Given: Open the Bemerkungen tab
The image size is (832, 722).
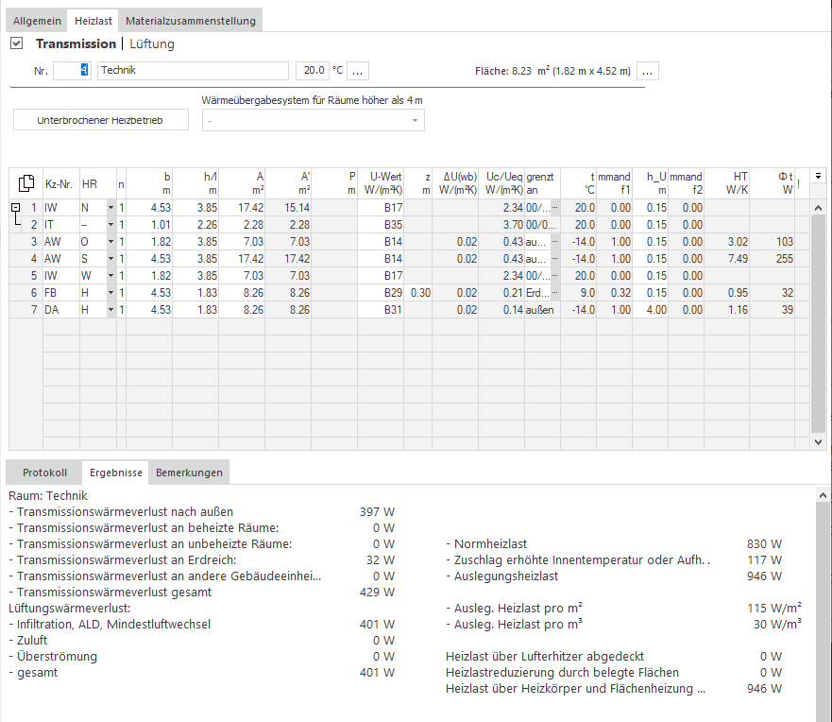Looking at the screenshot, I should coord(189,473).
